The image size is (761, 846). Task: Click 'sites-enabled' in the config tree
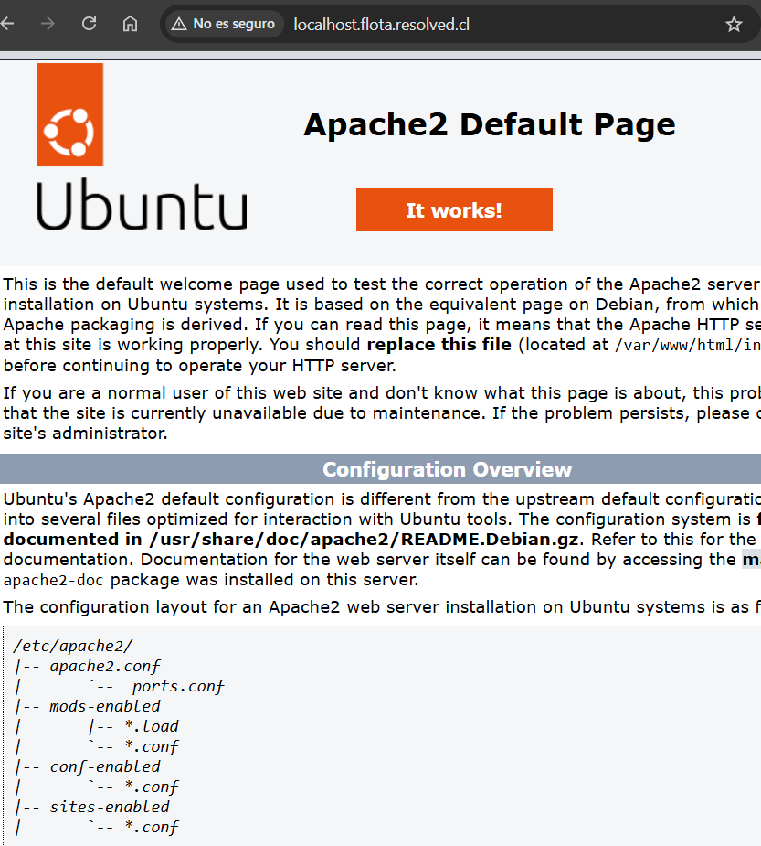pos(110,807)
